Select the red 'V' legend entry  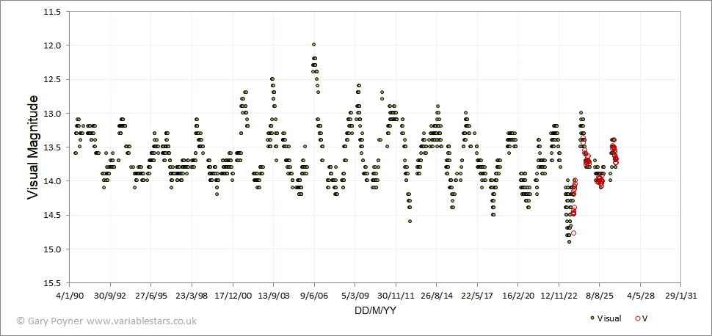click(641, 318)
